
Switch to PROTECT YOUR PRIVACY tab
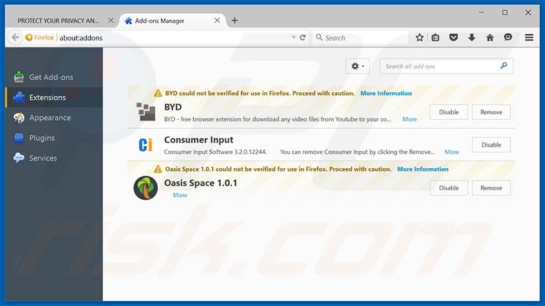58,21
